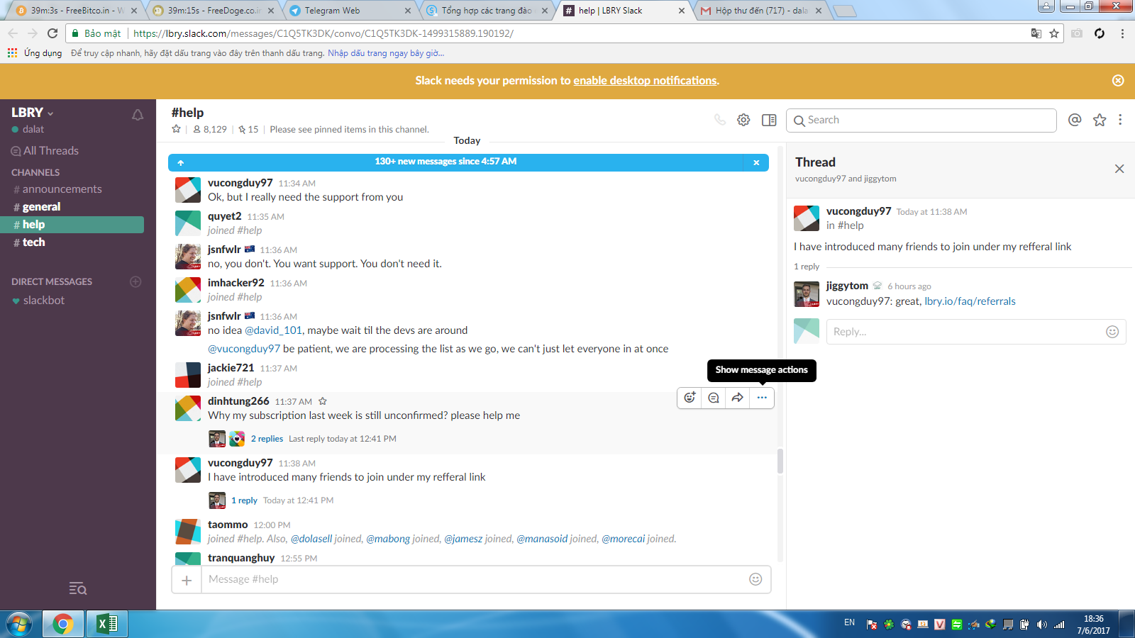Open @vucongduy97 mention in jsnfwlr message
The width and height of the screenshot is (1135, 638).
244,349
